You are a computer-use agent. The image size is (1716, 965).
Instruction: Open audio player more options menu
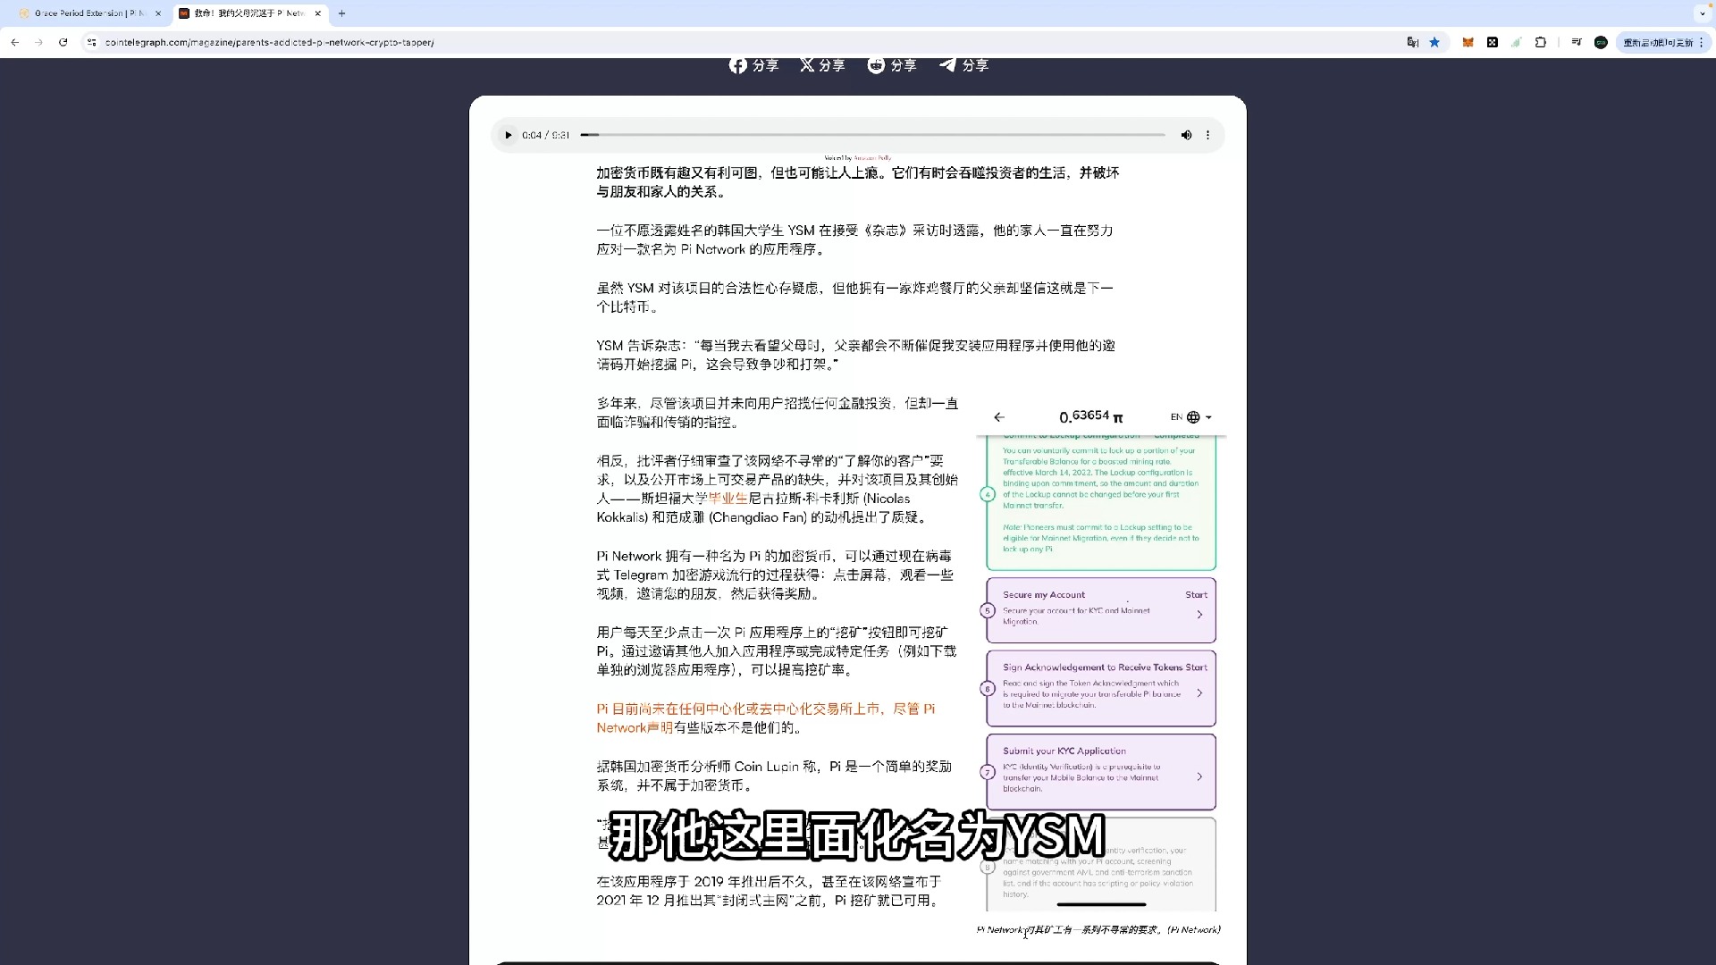(x=1207, y=135)
